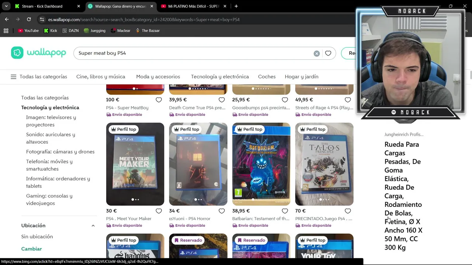The image size is (472, 265).
Task: Close the Mi PLATINO Más Difícil tab
Action: (x=225, y=6)
